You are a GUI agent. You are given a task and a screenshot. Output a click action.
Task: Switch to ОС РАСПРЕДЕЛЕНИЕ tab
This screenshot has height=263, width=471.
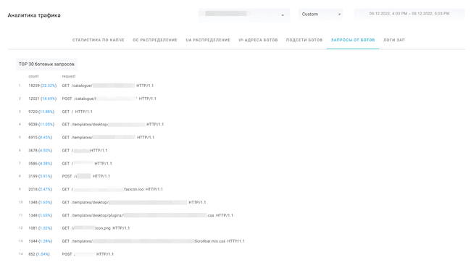(x=155, y=40)
